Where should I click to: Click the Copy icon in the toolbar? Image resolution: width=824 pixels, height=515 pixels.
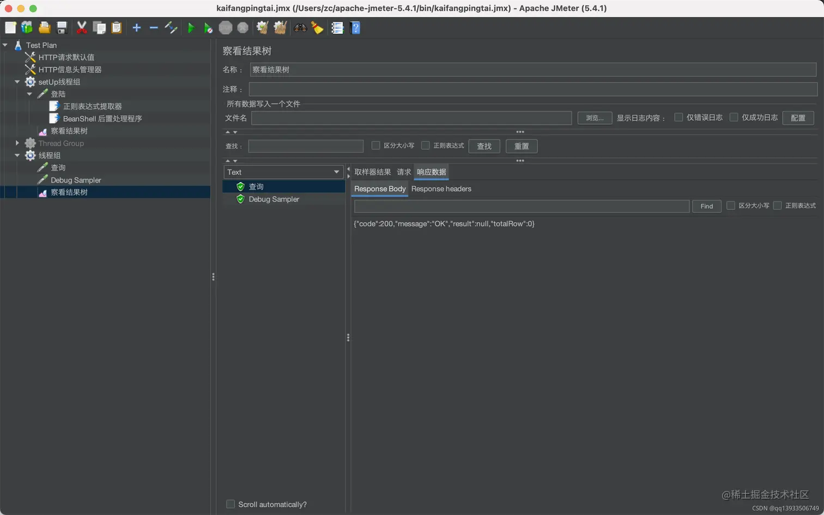click(x=99, y=28)
